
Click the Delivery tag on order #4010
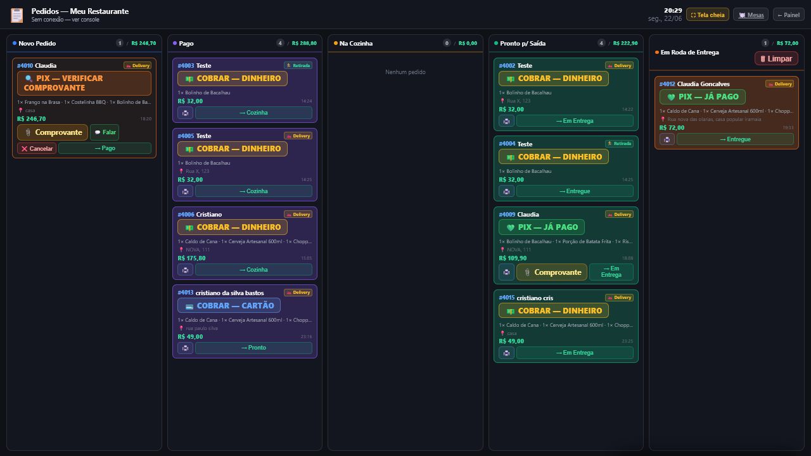137,65
